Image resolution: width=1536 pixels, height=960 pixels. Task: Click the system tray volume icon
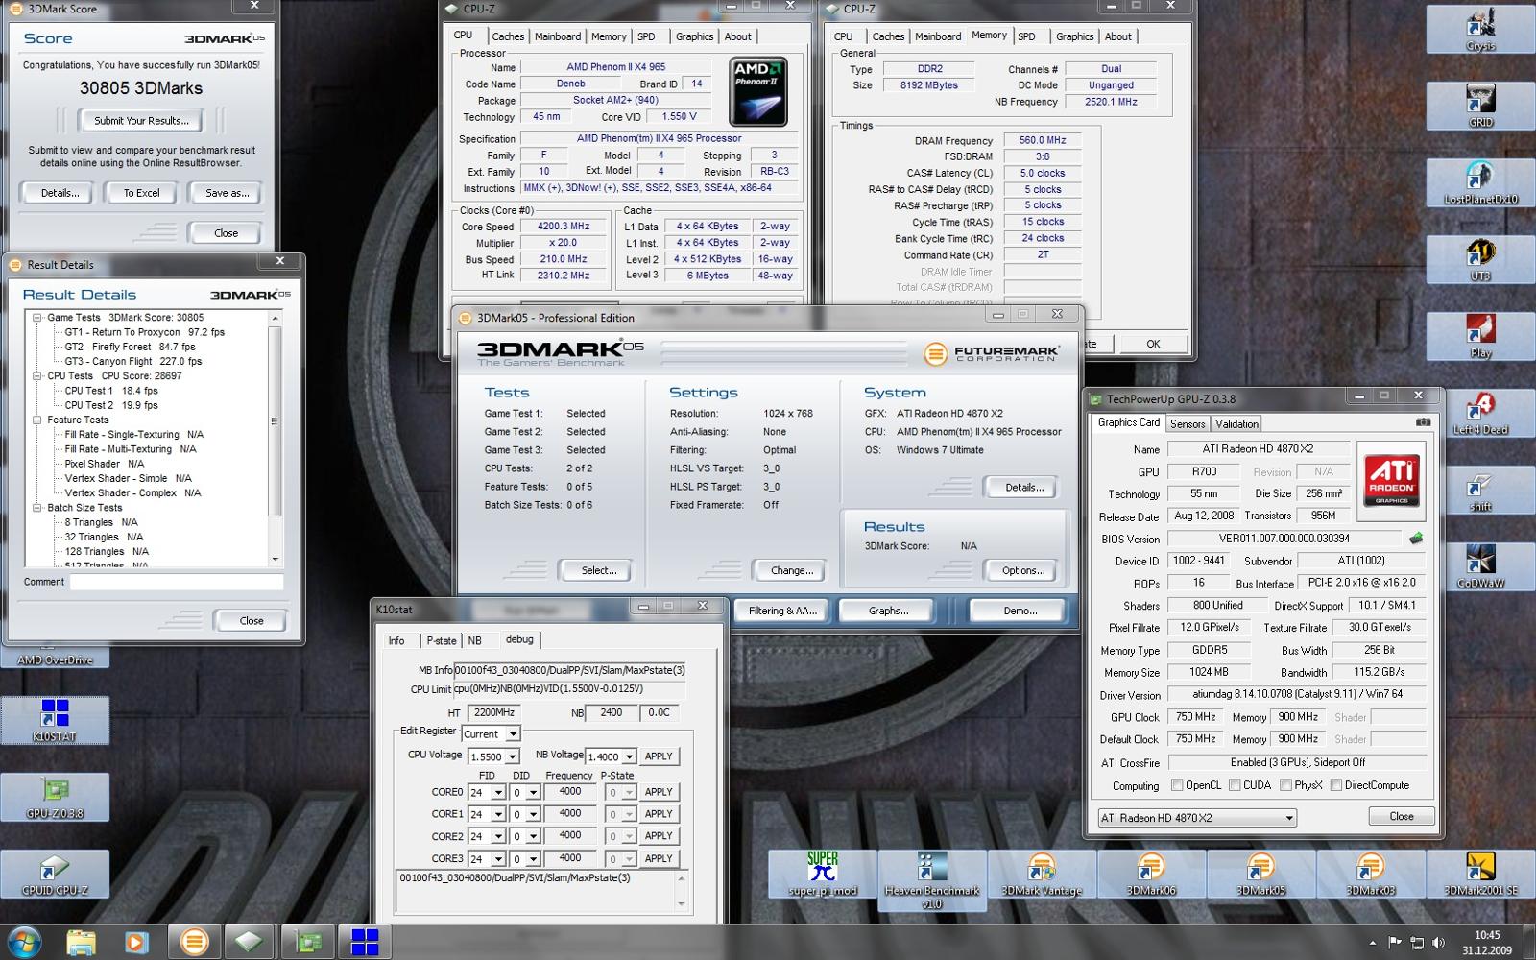(1439, 943)
